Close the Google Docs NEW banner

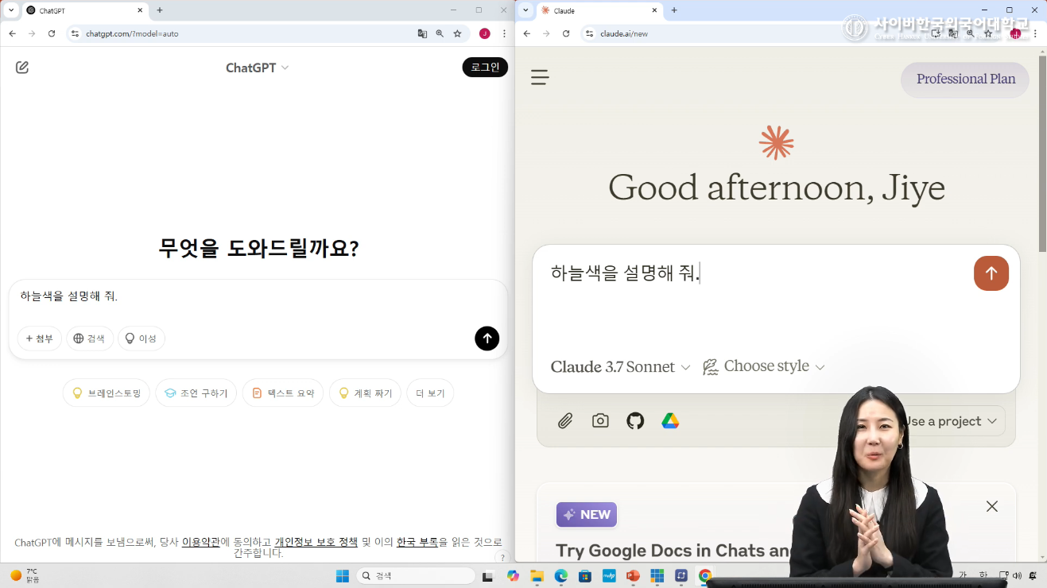coord(992,506)
